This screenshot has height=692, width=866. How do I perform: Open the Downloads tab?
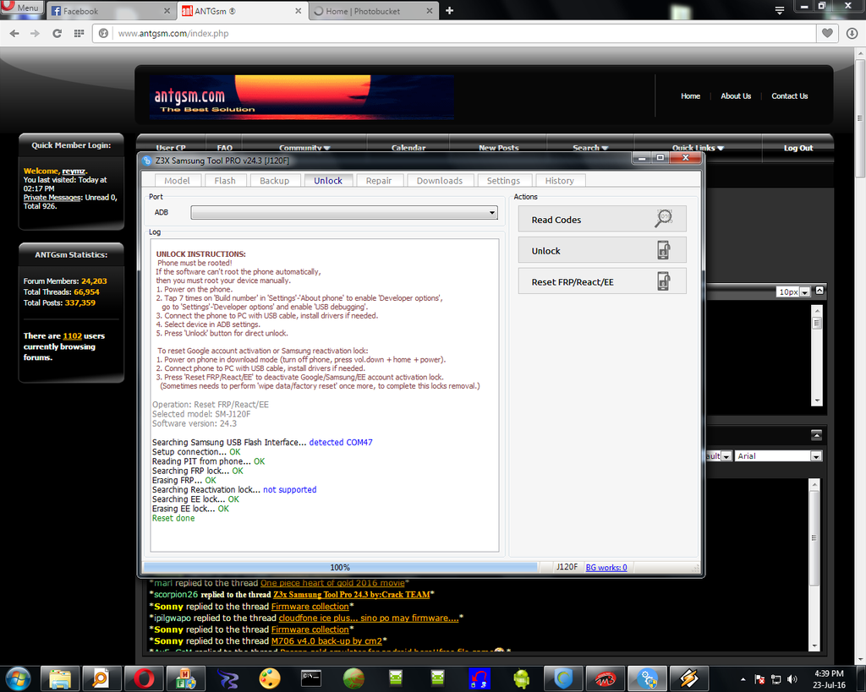(x=440, y=181)
